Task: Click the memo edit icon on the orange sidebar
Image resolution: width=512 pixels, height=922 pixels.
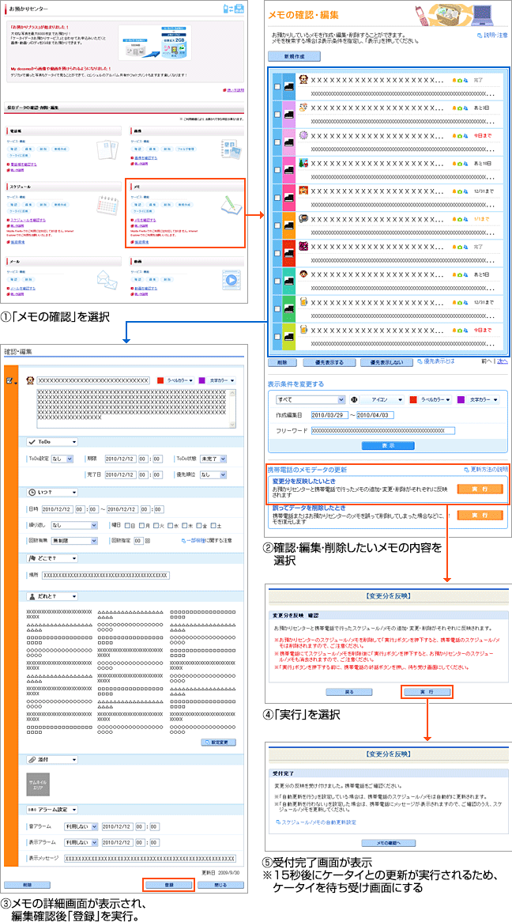Action: pyautogui.click(x=10, y=381)
